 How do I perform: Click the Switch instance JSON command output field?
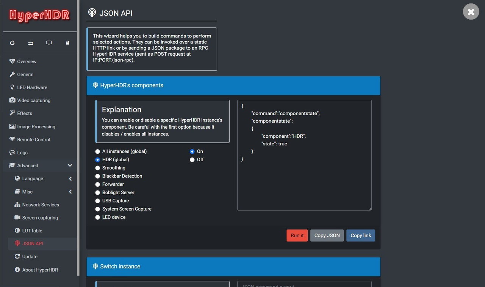coord(304,284)
